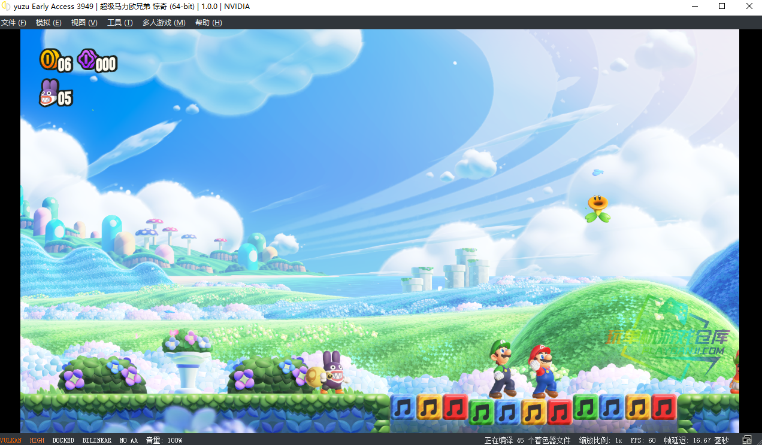Open the 工具 (T) menu
762x445 pixels.
(119, 23)
